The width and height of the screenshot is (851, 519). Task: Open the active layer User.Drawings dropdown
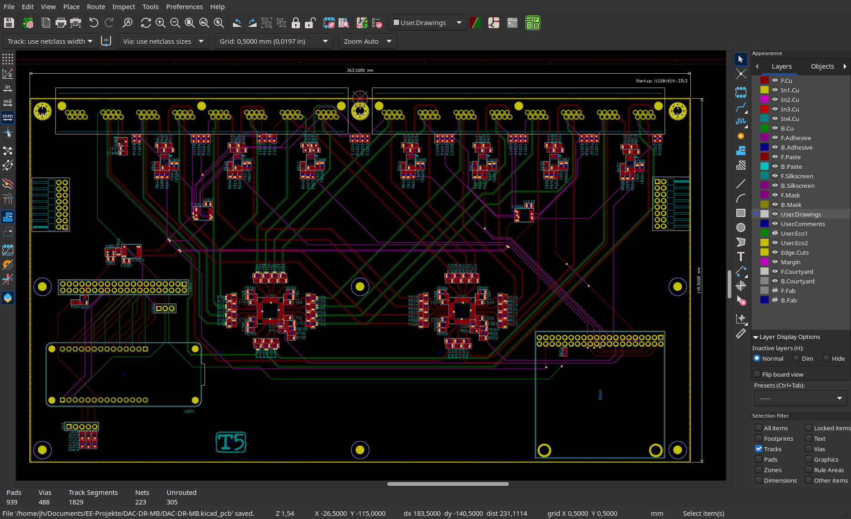[x=428, y=23]
